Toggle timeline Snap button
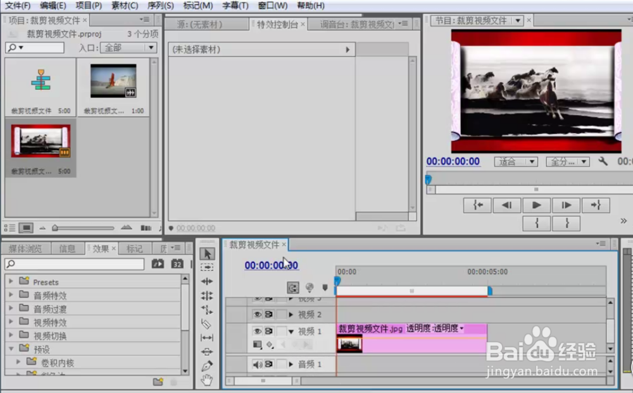The width and height of the screenshot is (633, 393). (293, 287)
